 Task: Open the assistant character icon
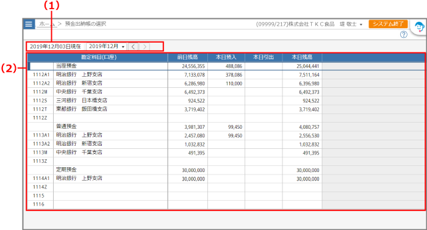tap(419, 27)
